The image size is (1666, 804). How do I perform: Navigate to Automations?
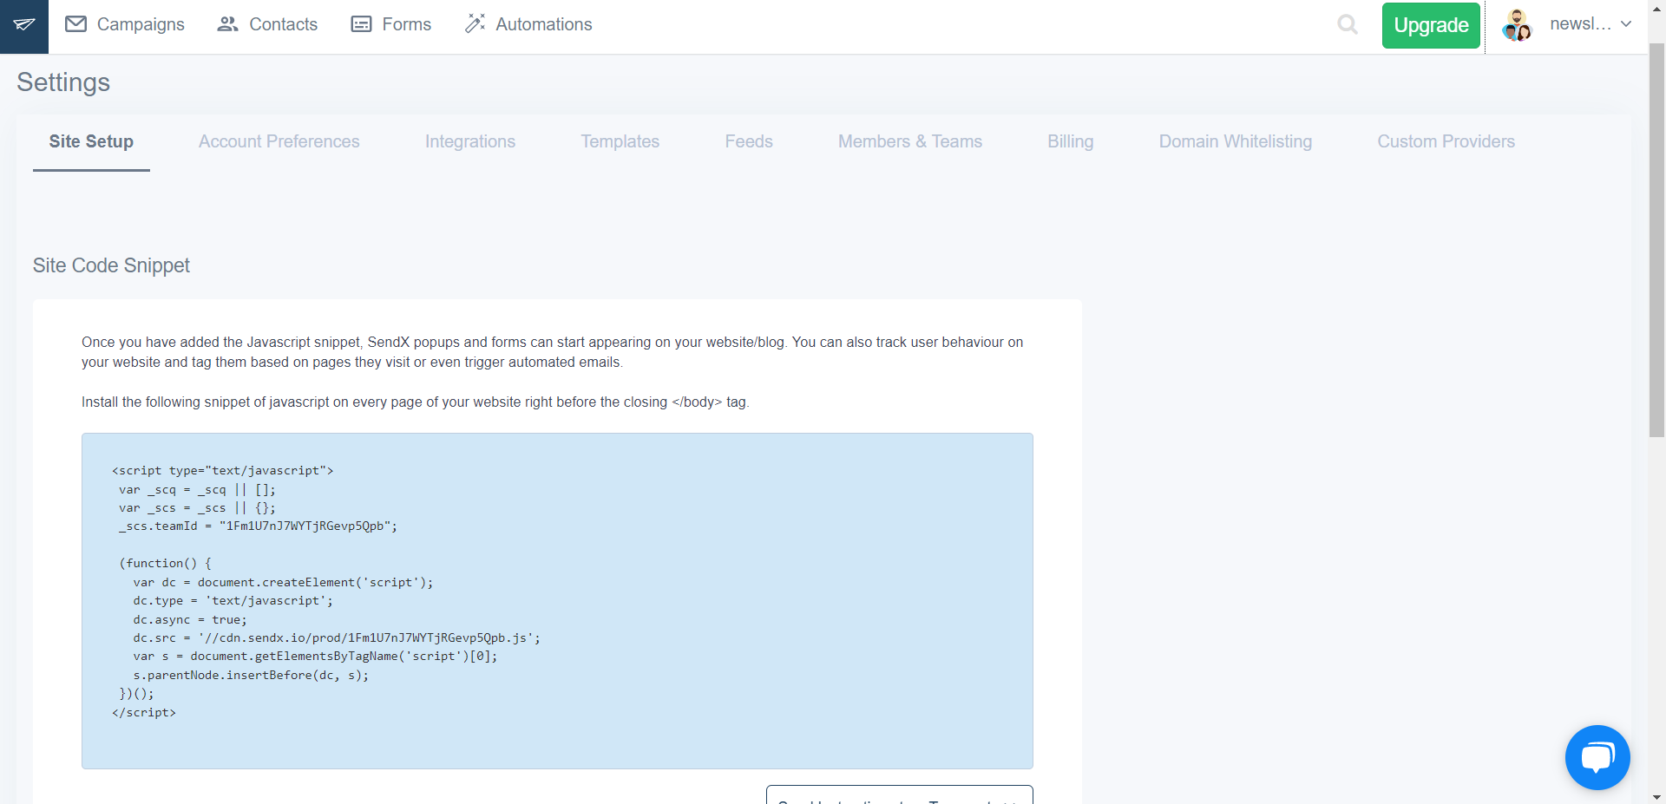coord(528,24)
